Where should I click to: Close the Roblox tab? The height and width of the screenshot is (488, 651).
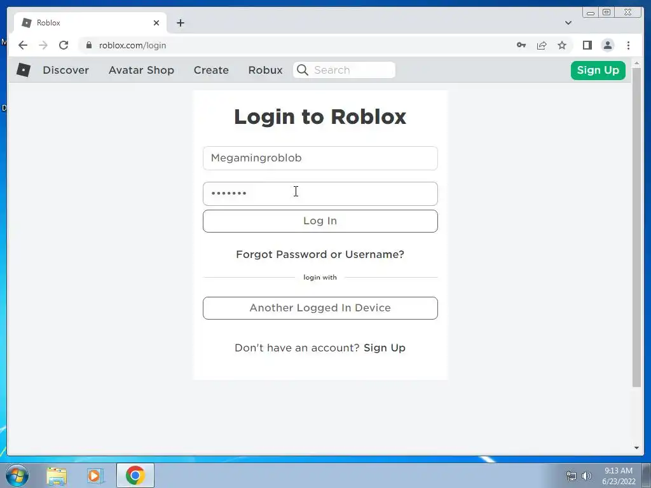(x=156, y=23)
